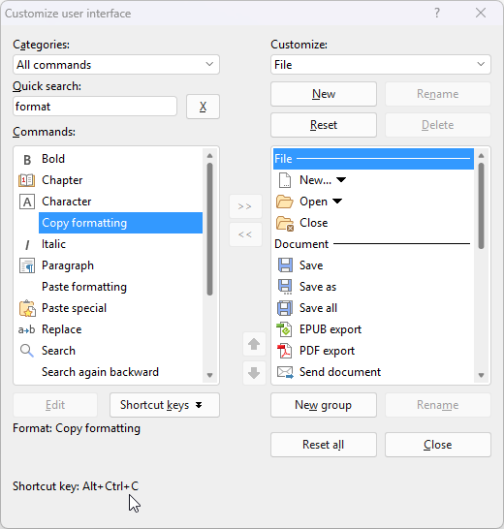Expand the Shortcut keys dropdown button
Viewport: 504px width, 529px height.
165,405
